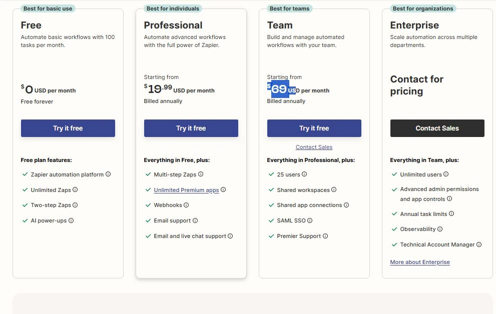Click Try it free in Free plan
Image resolution: width=496 pixels, height=314 pixels.
coord(68,128)
